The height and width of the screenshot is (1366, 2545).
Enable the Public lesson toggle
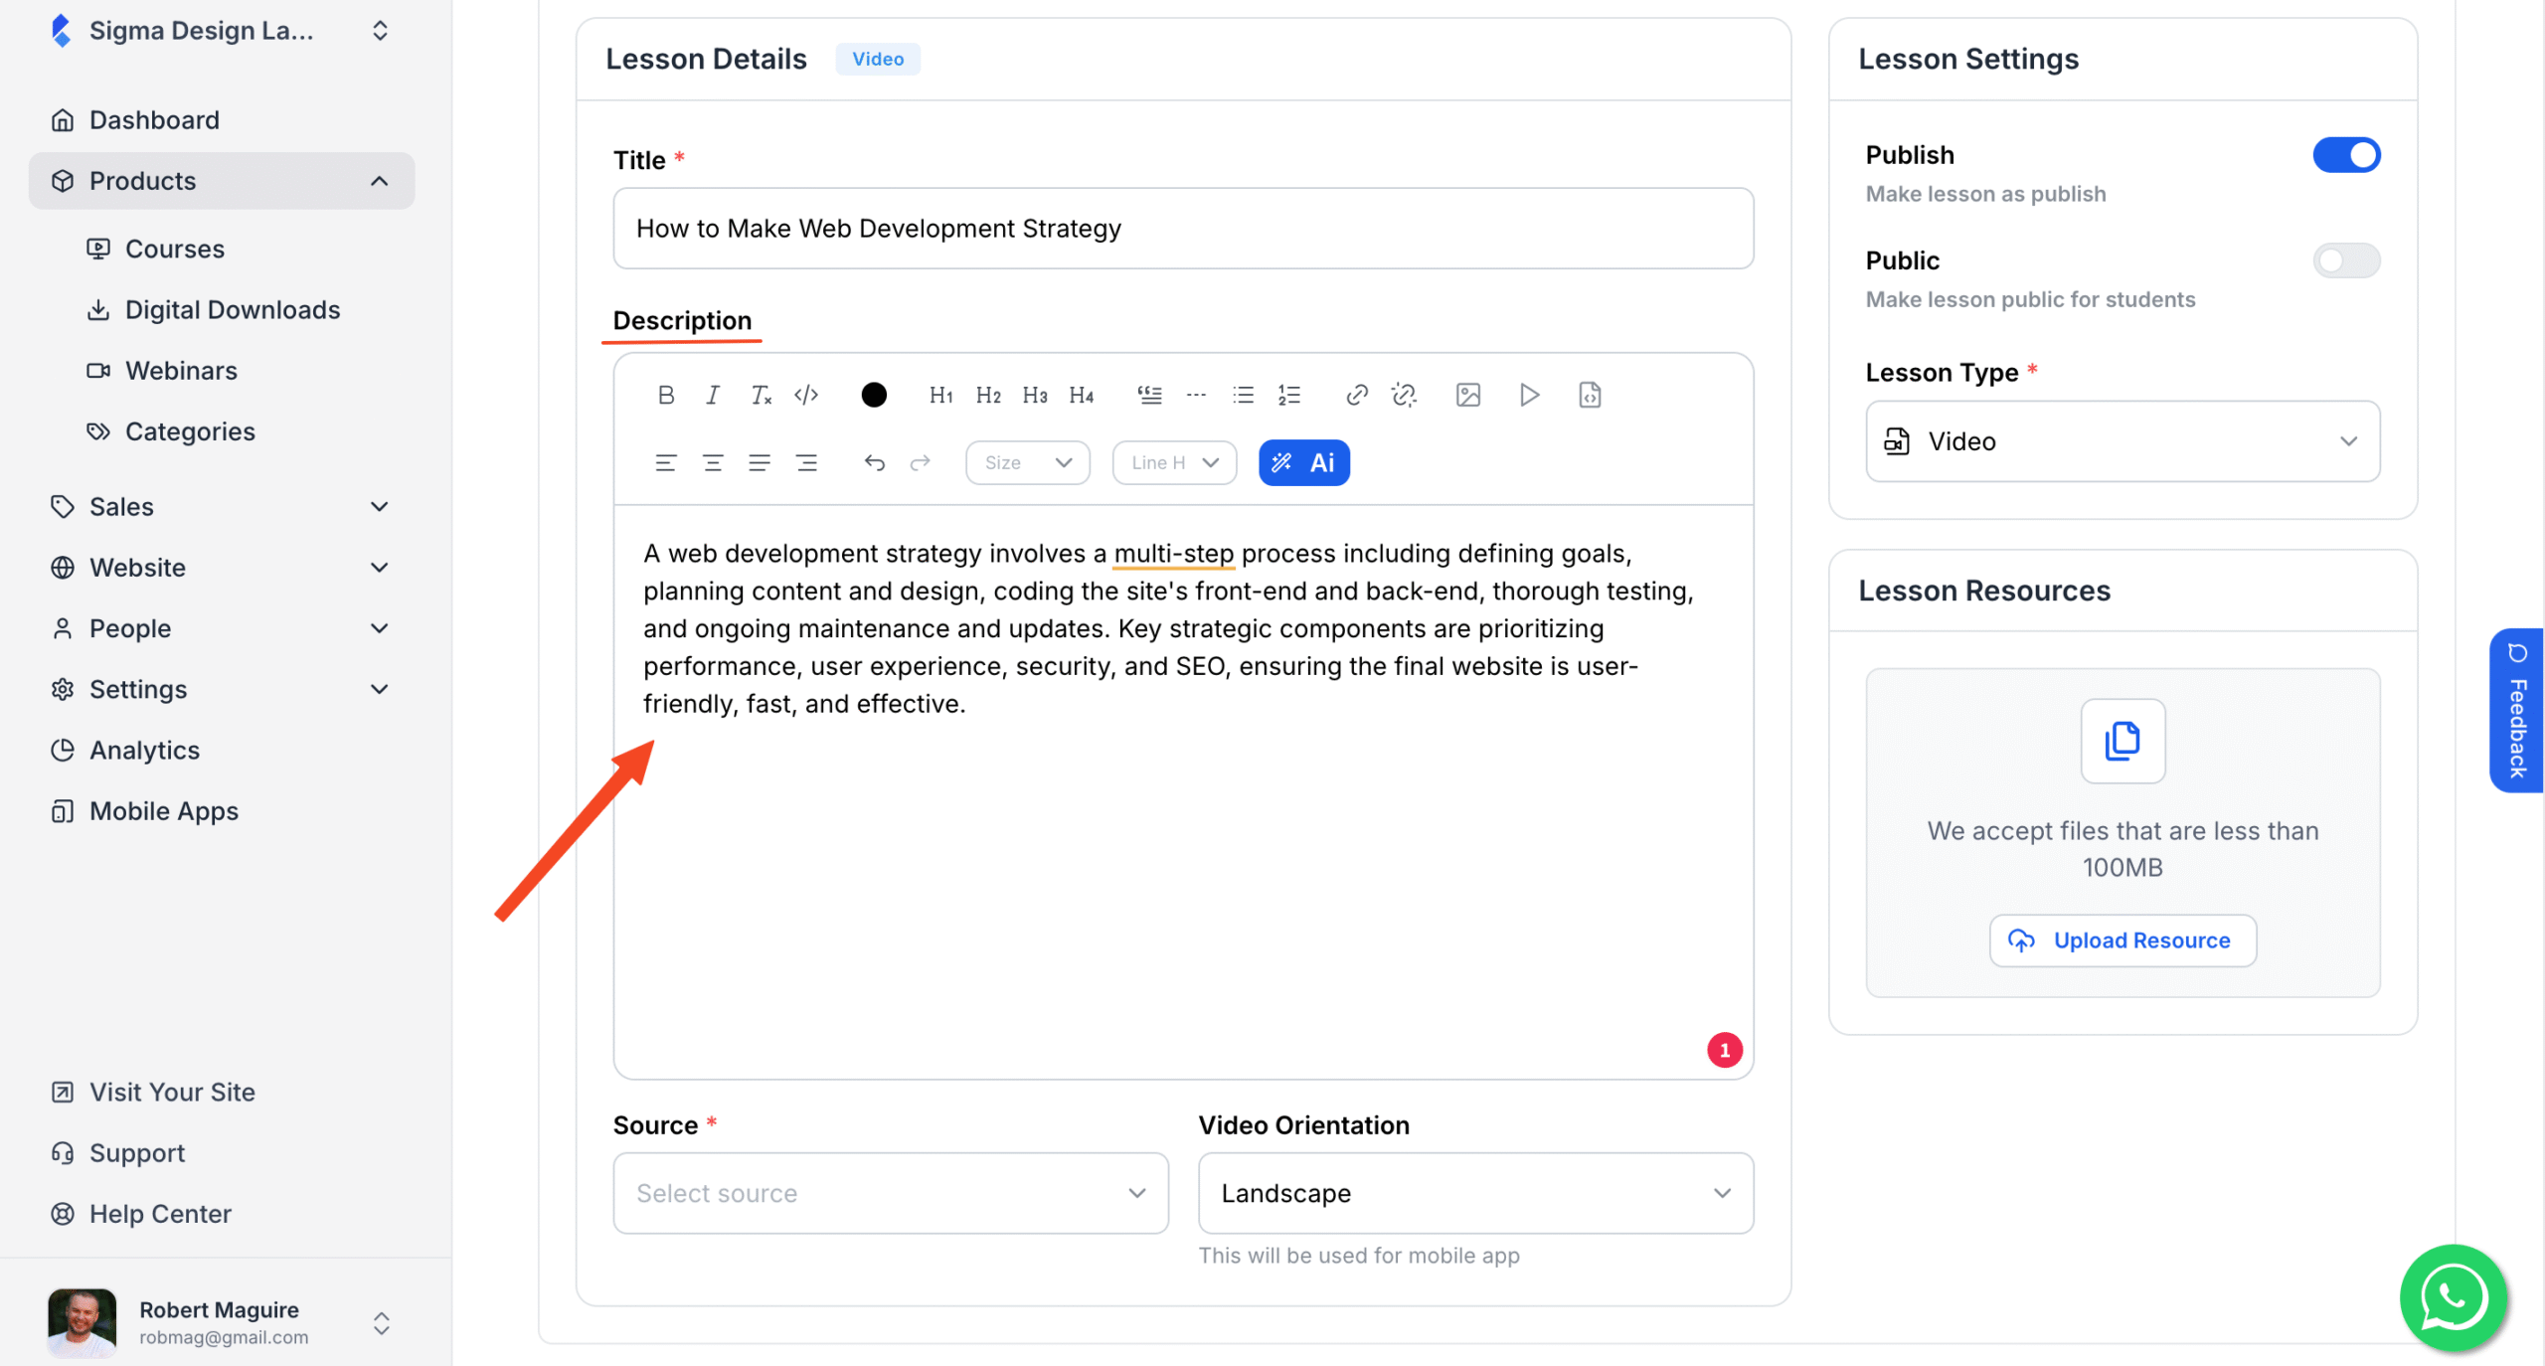pos(2344,260)
